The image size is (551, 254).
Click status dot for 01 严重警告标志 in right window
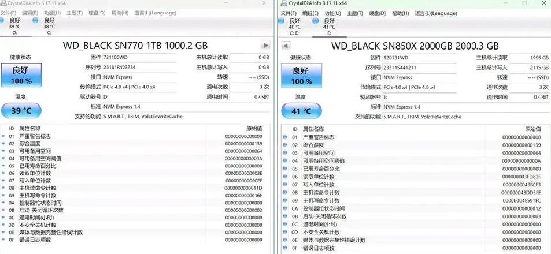[x=285, y=137]
